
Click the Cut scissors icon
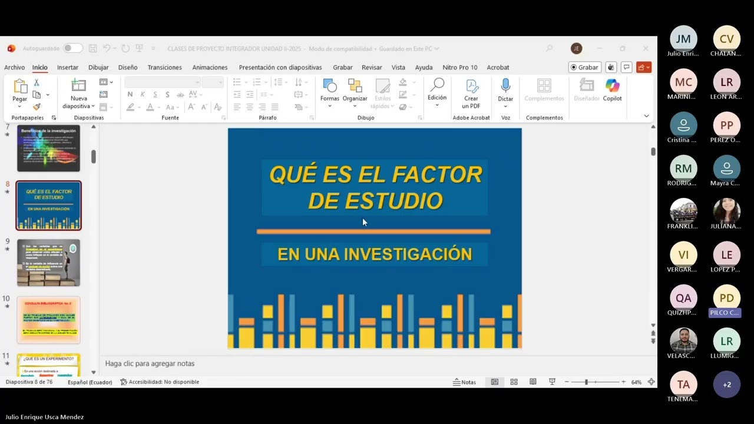[37, 82]
